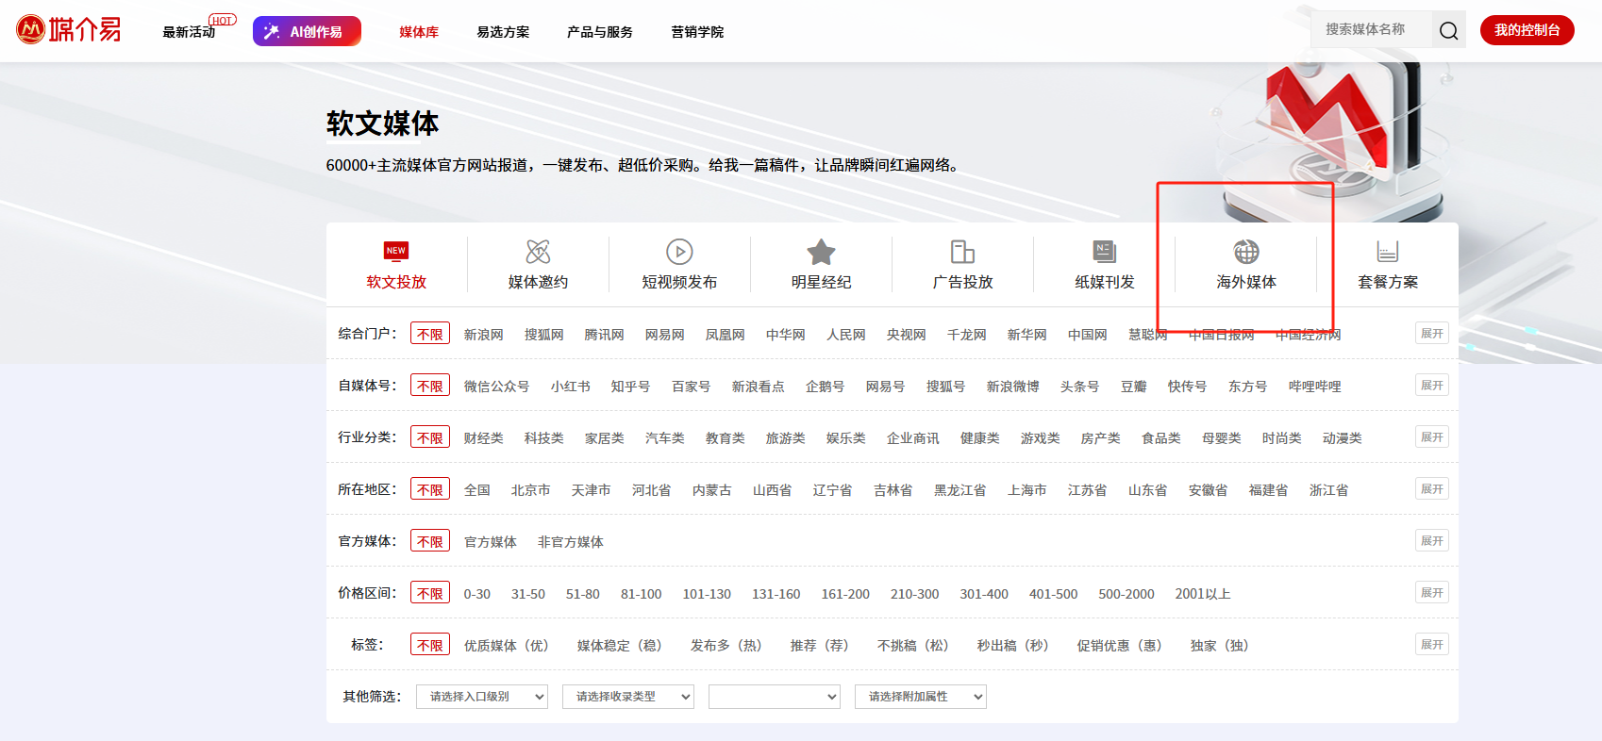Select the 海外媒体 globe icon

pos(1245,252)
